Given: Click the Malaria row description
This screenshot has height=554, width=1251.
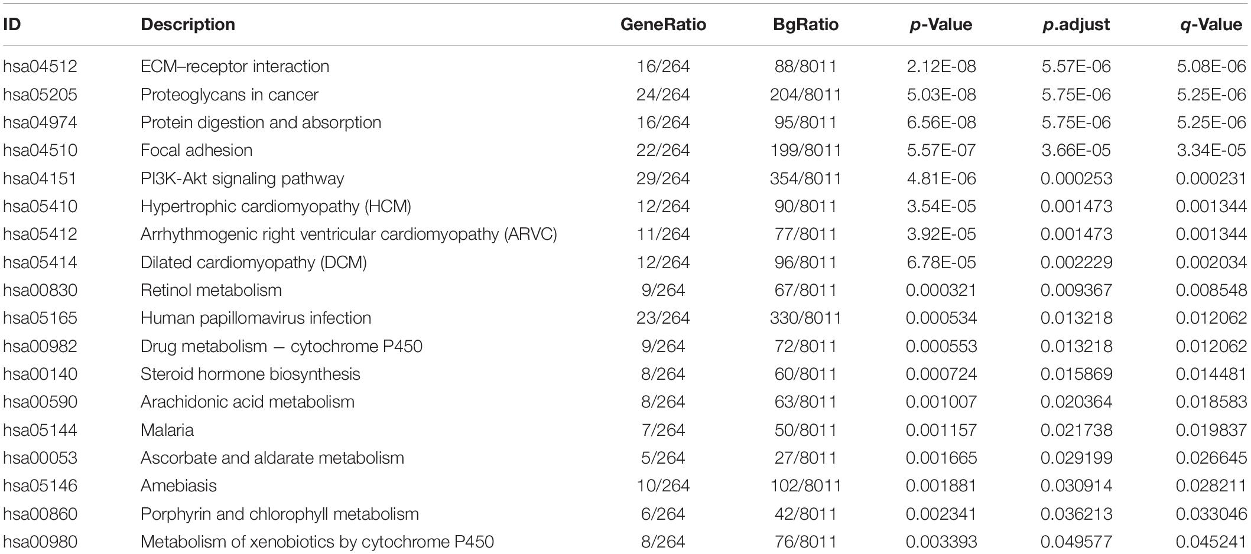Looking at the screenshot, I should (167, 430).
